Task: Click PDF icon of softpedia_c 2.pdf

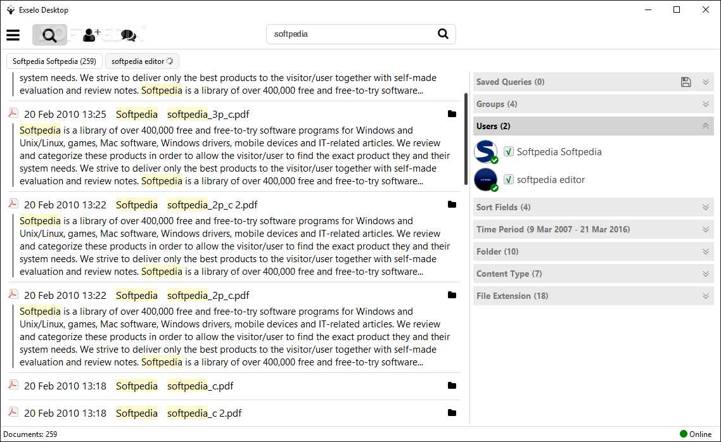Action: click(x=13, y=412)
